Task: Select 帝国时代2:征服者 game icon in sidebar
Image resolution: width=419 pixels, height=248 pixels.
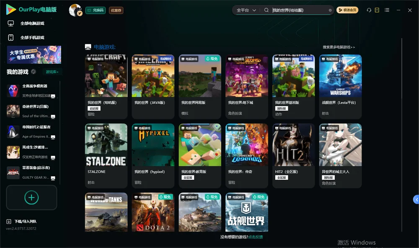Action: (x=13, y=132)
